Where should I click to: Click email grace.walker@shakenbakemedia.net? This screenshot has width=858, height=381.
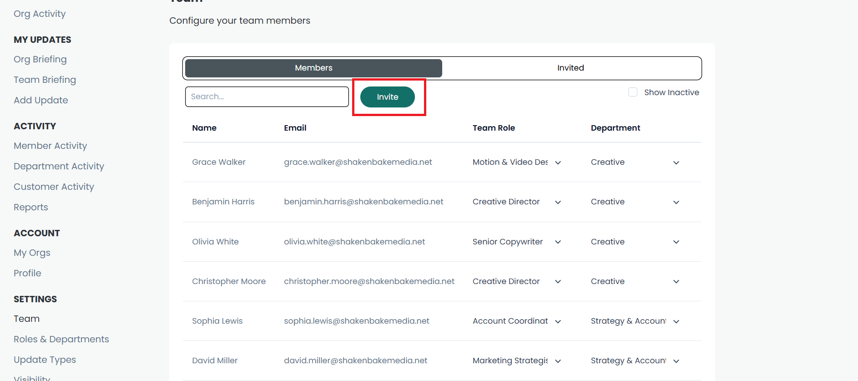pos(358,162)
